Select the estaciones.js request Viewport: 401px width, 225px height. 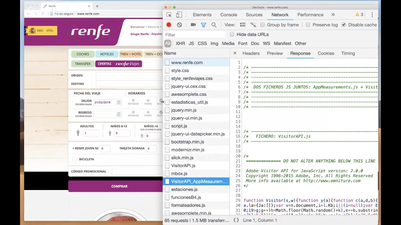coord(196,189)
